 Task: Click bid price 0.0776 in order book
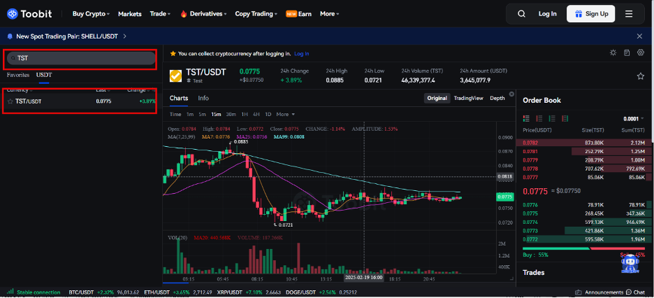(x=529, y=204)
